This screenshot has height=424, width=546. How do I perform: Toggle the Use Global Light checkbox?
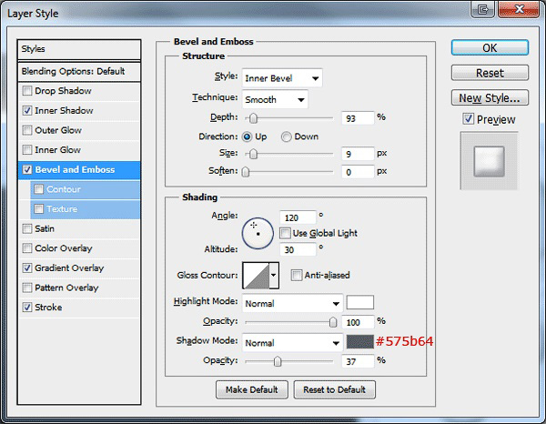285,233
